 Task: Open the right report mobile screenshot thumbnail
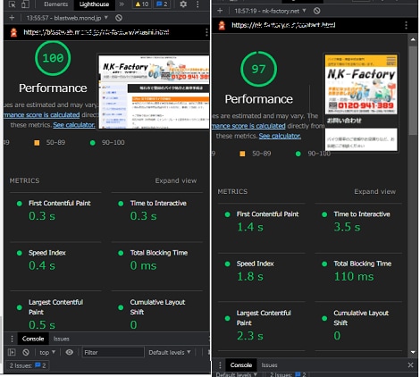[x=361, y=102]
